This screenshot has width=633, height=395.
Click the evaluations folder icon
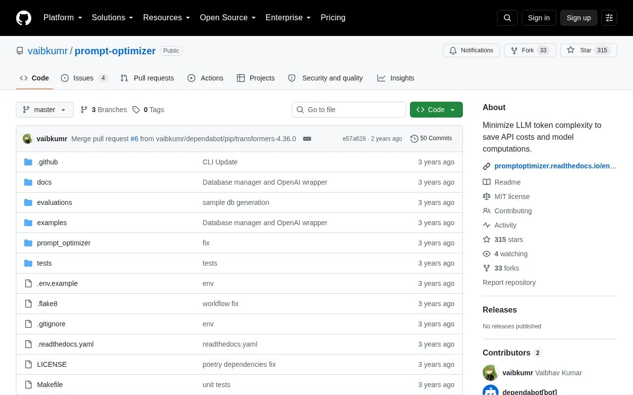28,202
